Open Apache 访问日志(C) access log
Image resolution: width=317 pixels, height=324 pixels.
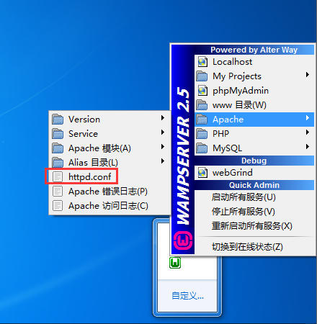[x=110, y=206]
